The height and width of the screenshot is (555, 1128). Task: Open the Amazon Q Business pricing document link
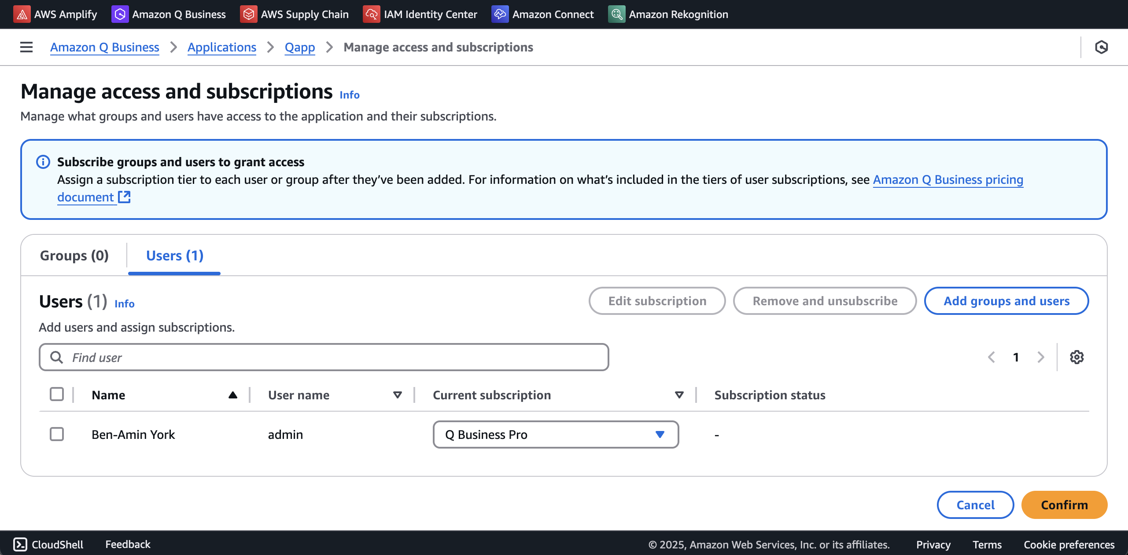tap(947, 179)
